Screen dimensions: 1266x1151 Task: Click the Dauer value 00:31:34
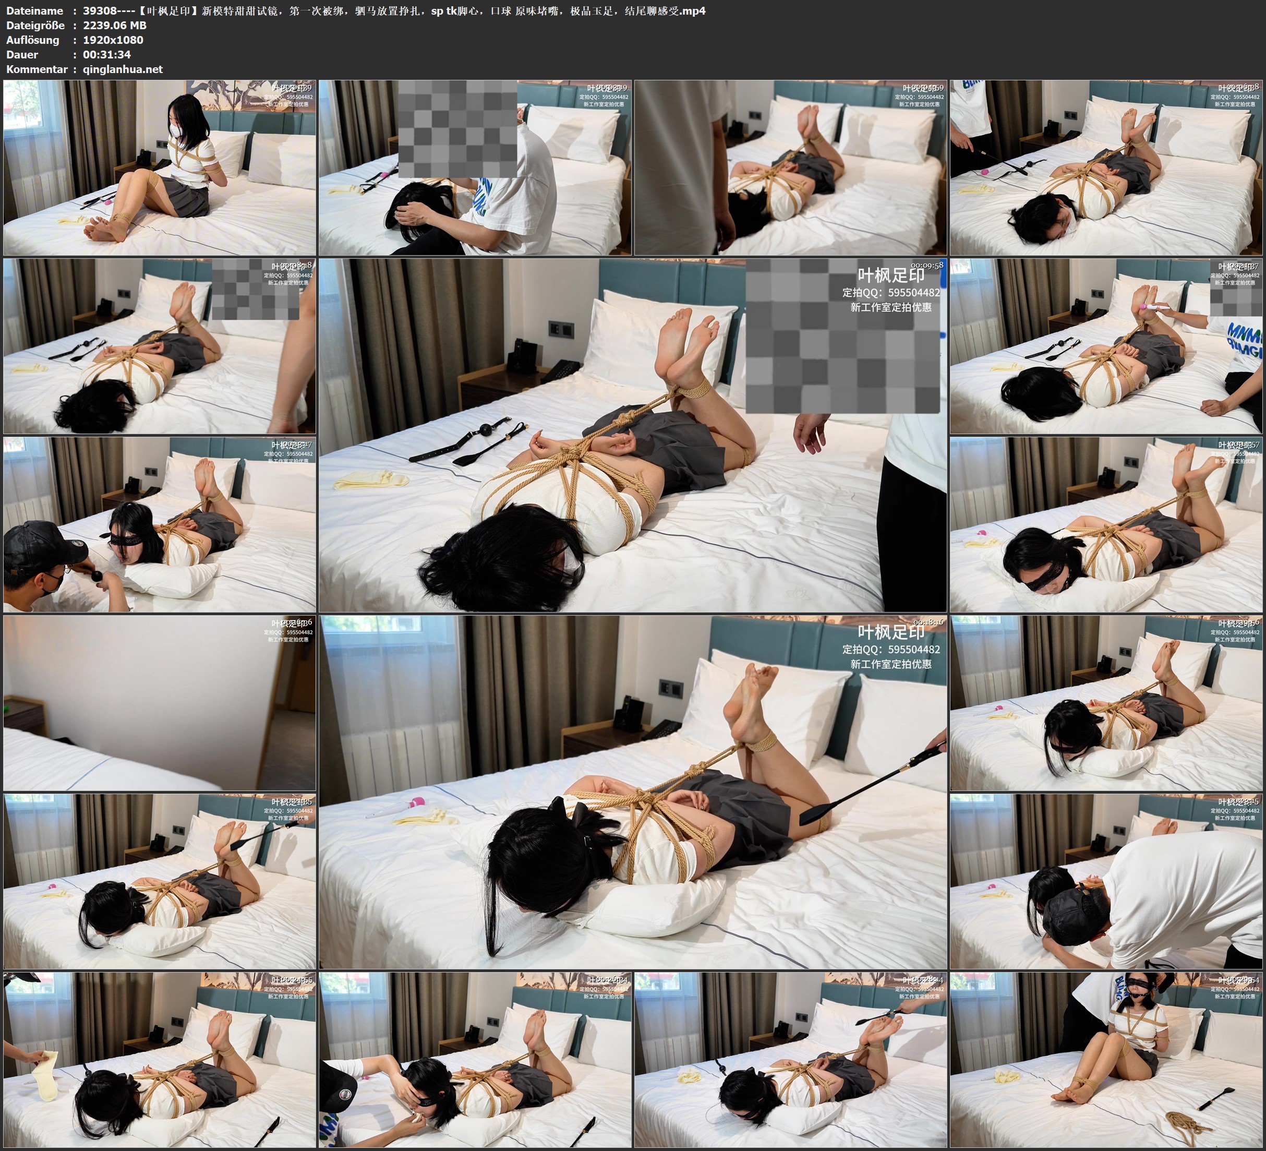click(x=107, y=55)
